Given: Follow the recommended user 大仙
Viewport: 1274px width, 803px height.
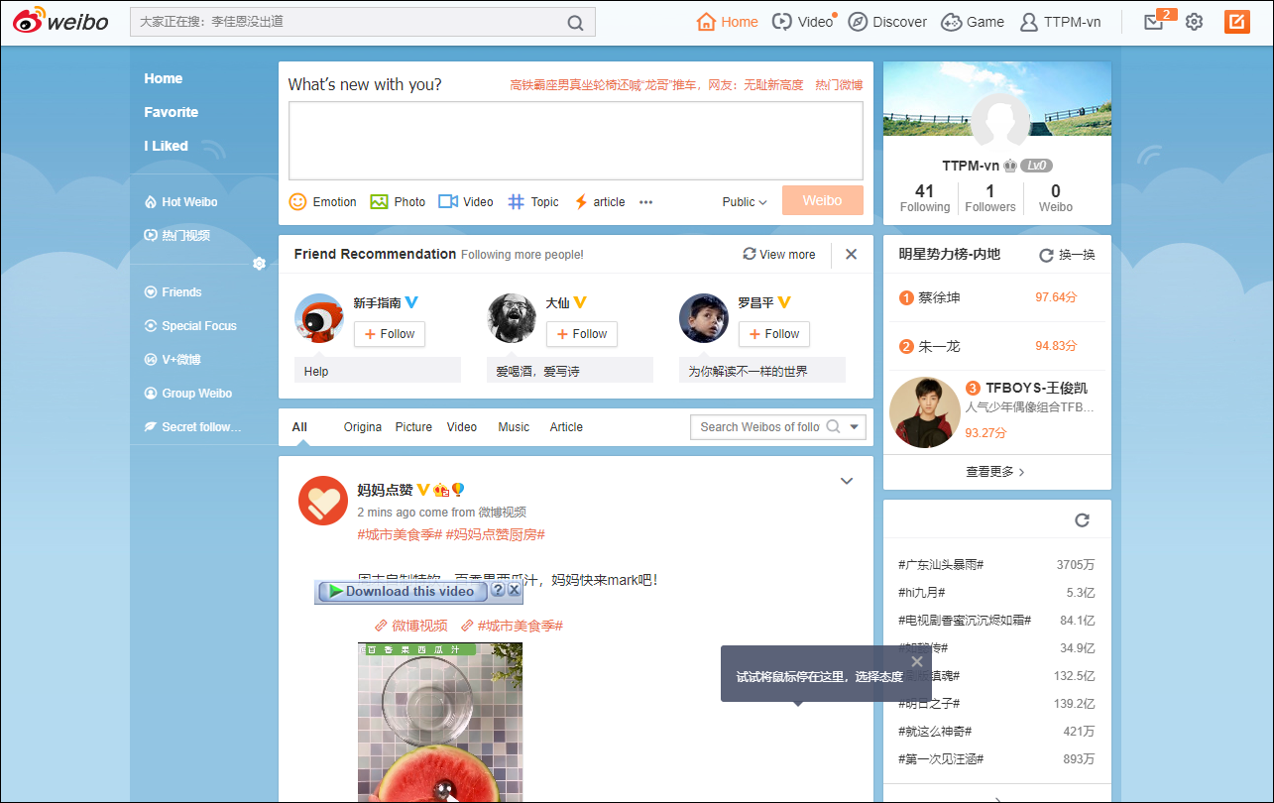Looking at the screenshot, I should tap(581, 334).
